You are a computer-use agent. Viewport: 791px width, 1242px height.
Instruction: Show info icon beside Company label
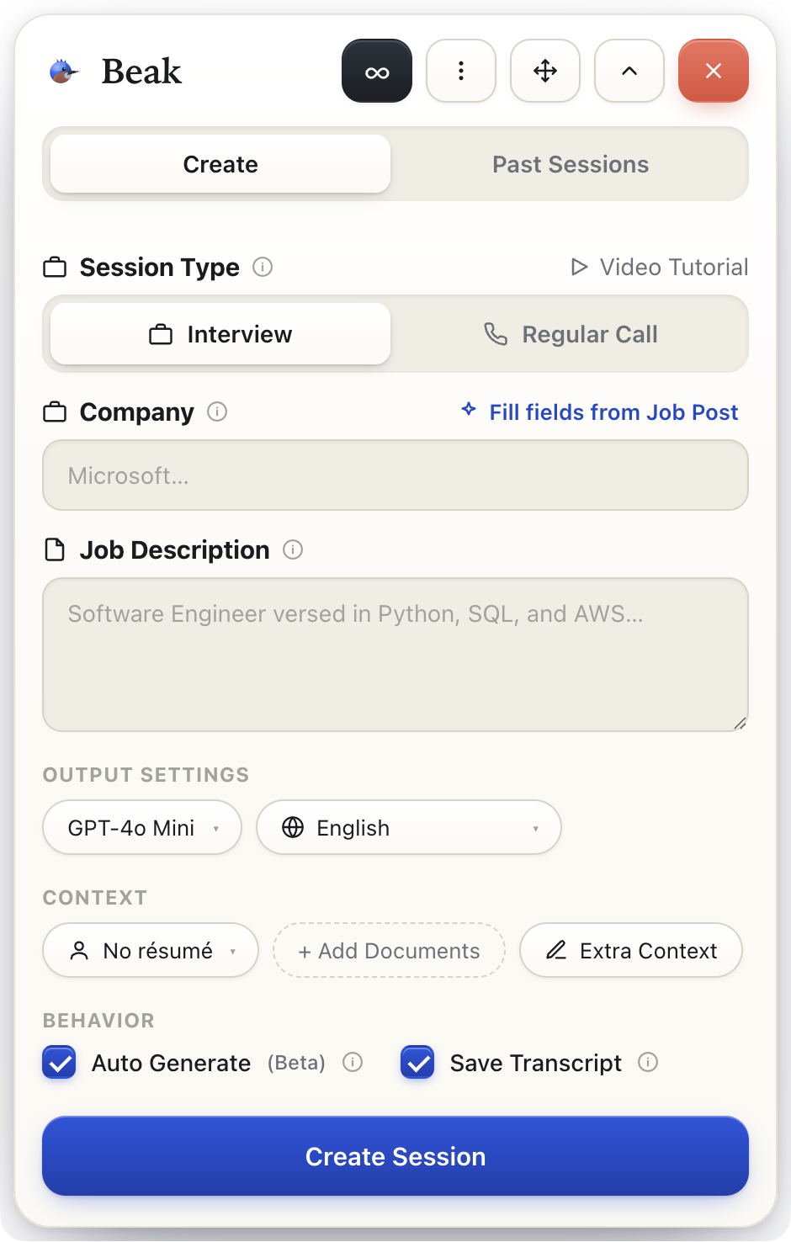click(217, 411)
